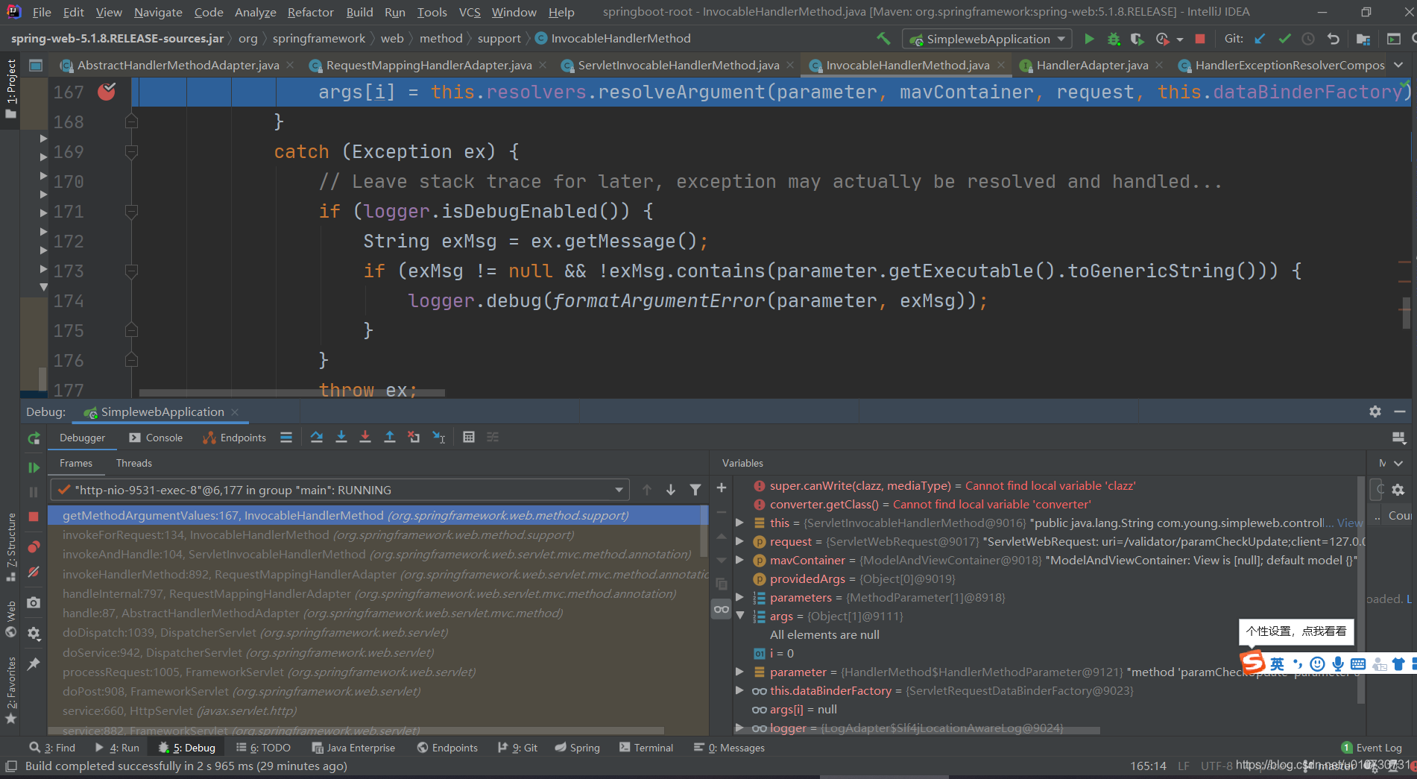Click the Rerun debug icon

pos(34,438)
